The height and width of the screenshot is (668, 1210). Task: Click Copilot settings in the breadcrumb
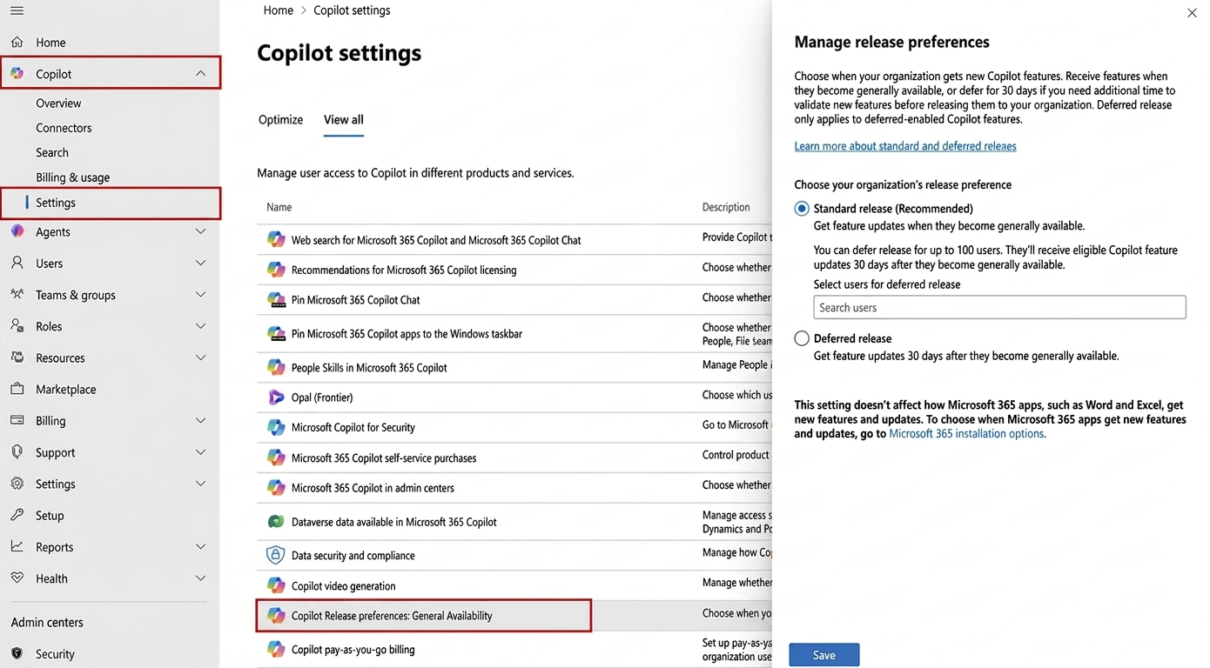click(x=352, y=10)
